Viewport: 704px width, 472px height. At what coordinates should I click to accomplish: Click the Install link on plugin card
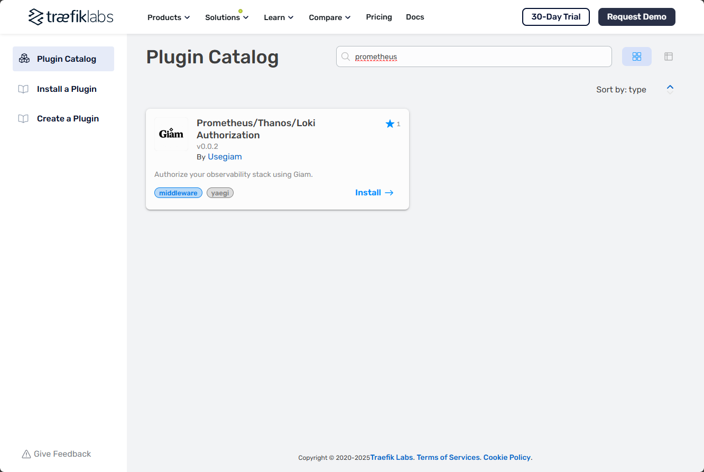pyautogui.click(x=374, y=193)
